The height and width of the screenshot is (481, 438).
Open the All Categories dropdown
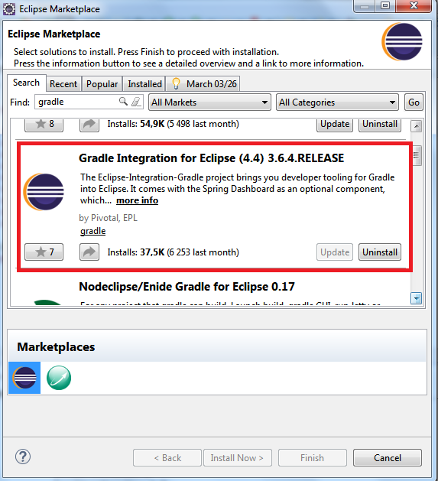tap(337, 102)
